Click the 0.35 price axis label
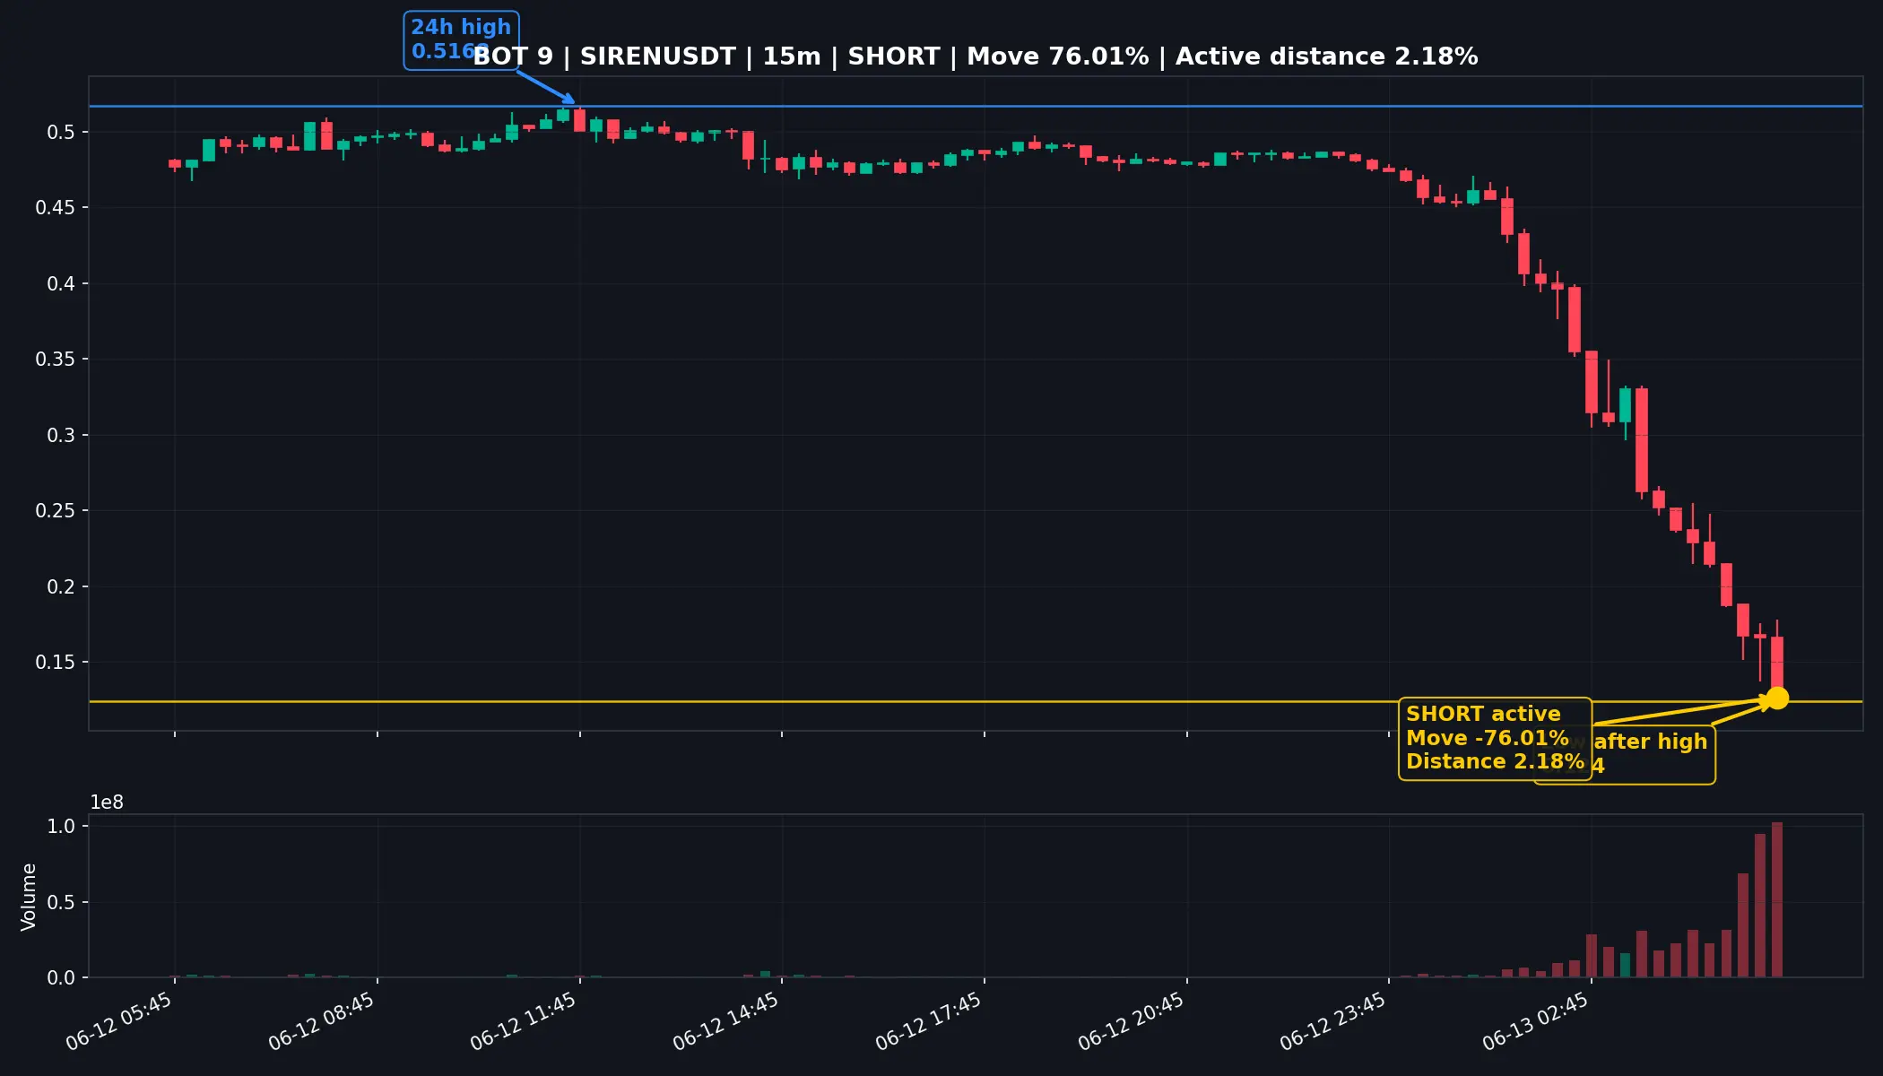Viewport: 1883px width, 1076px height. [x=56, y=360]
